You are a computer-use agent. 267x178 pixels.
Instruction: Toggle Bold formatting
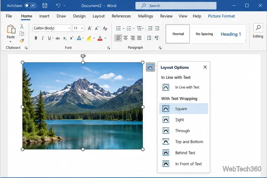coord(36,38)
